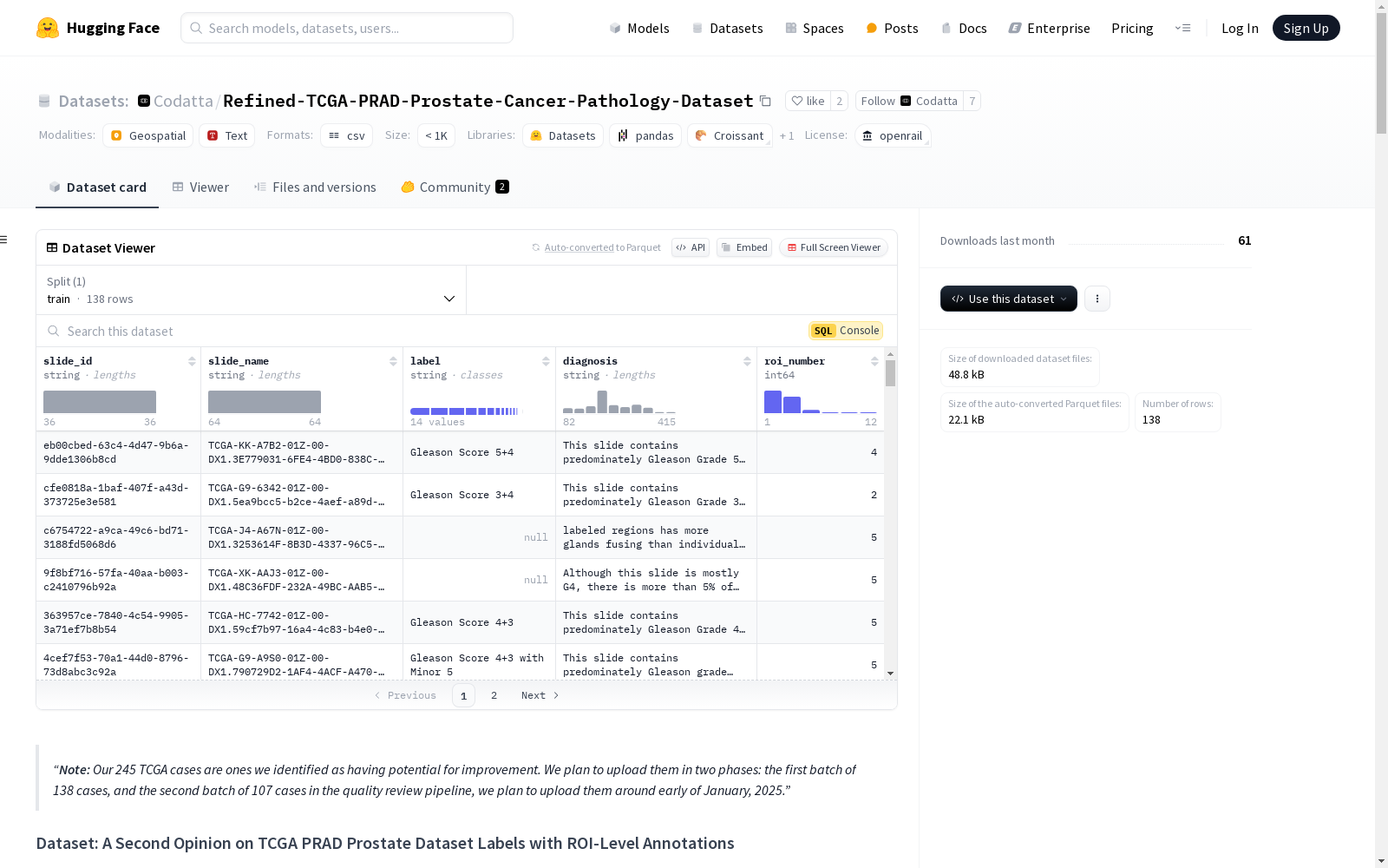Screen dimensions: 1388x868
Task: Open the three-dot more options menu
Action: (1097, 299)
